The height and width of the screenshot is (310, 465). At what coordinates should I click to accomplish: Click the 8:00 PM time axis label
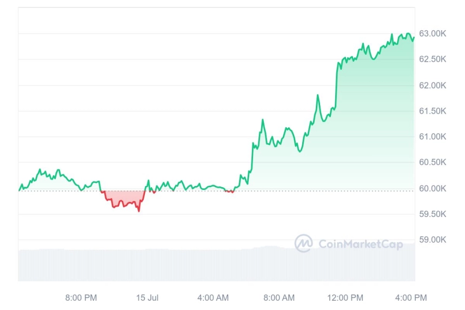pos(81,298)
